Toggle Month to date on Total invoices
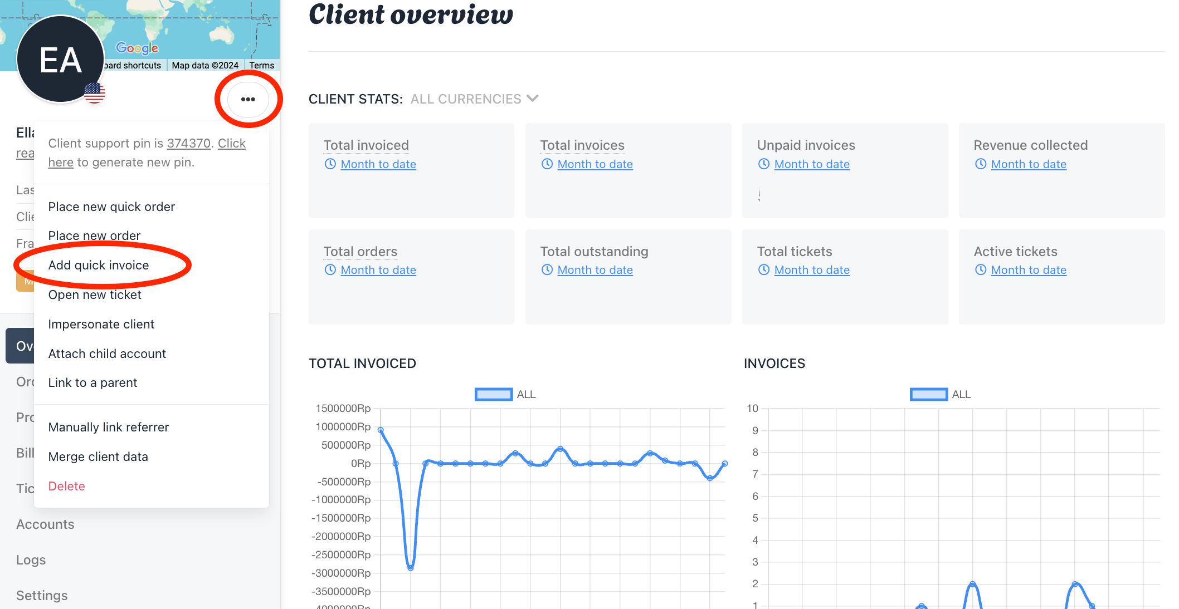The image size is (1179, 609). click(595, 163)
